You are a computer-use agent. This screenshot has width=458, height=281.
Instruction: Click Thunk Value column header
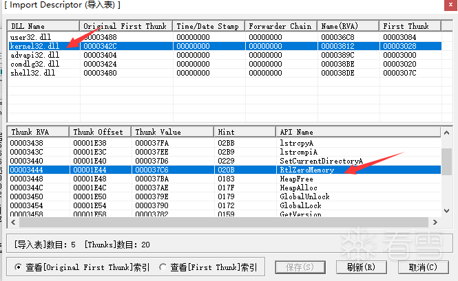(x=173, y=132)
